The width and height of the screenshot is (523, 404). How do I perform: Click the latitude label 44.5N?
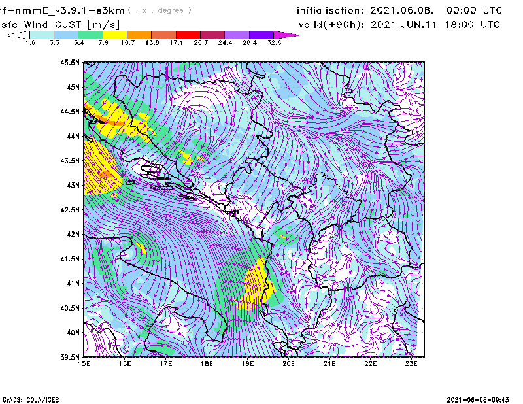tap(70, 111)
